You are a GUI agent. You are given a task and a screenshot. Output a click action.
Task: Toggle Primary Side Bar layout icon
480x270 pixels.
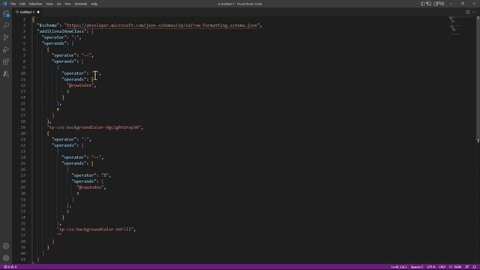(x=422, y=4)
